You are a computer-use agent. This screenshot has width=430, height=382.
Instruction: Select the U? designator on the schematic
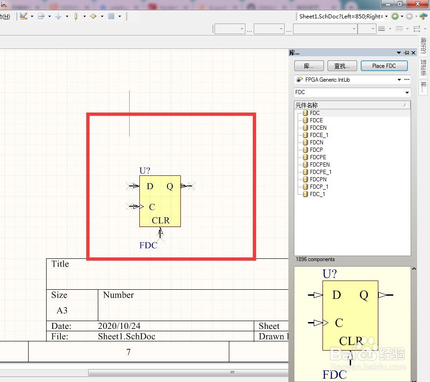point(144,171)
